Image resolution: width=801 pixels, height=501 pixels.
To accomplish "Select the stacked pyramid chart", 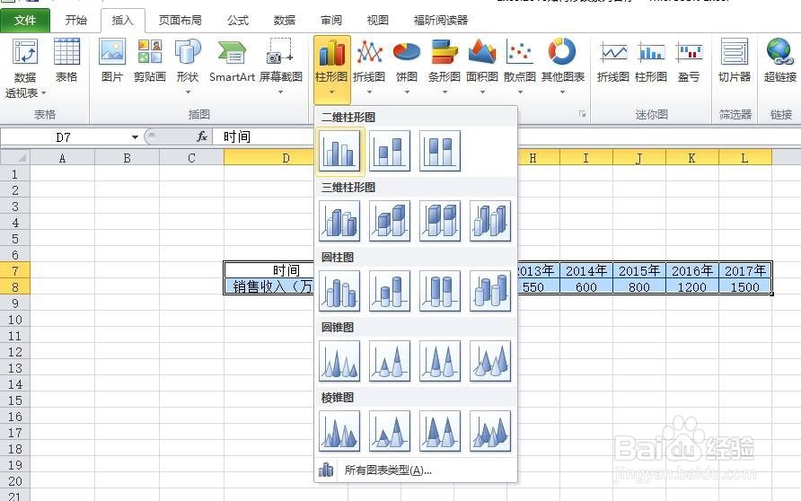I will (389, 431).
